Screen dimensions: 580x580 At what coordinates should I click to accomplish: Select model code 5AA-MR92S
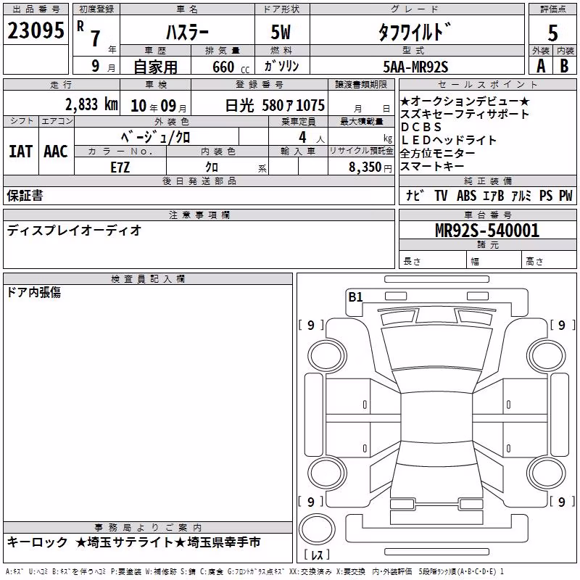click(x=415, y=67)
